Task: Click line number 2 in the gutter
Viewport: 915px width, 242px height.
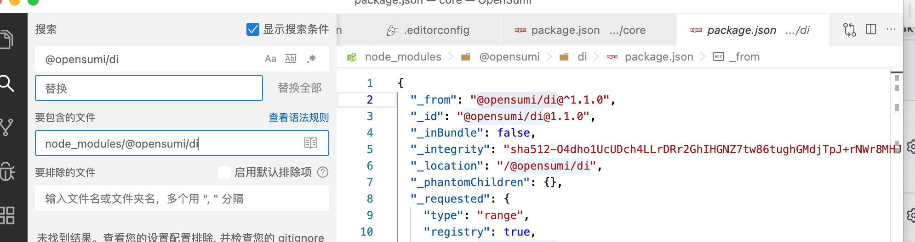Action: (370, 99)
